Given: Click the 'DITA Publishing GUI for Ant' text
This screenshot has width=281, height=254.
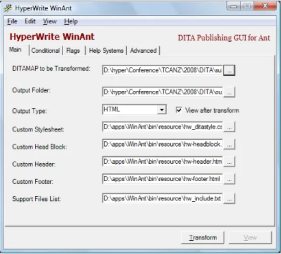Looking at the screenshot, I should click(x=224, y=38).
